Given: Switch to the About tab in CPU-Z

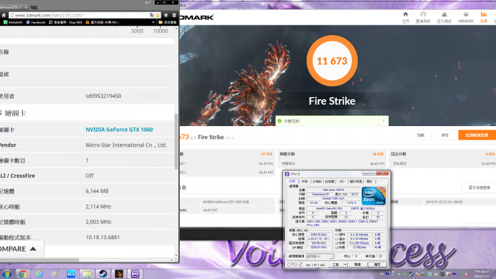Looking at the screenshot, I should pos(369,182).
